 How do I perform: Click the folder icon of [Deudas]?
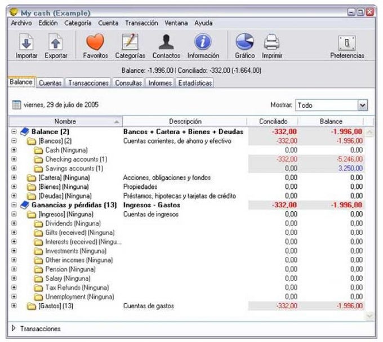[32, 196]
